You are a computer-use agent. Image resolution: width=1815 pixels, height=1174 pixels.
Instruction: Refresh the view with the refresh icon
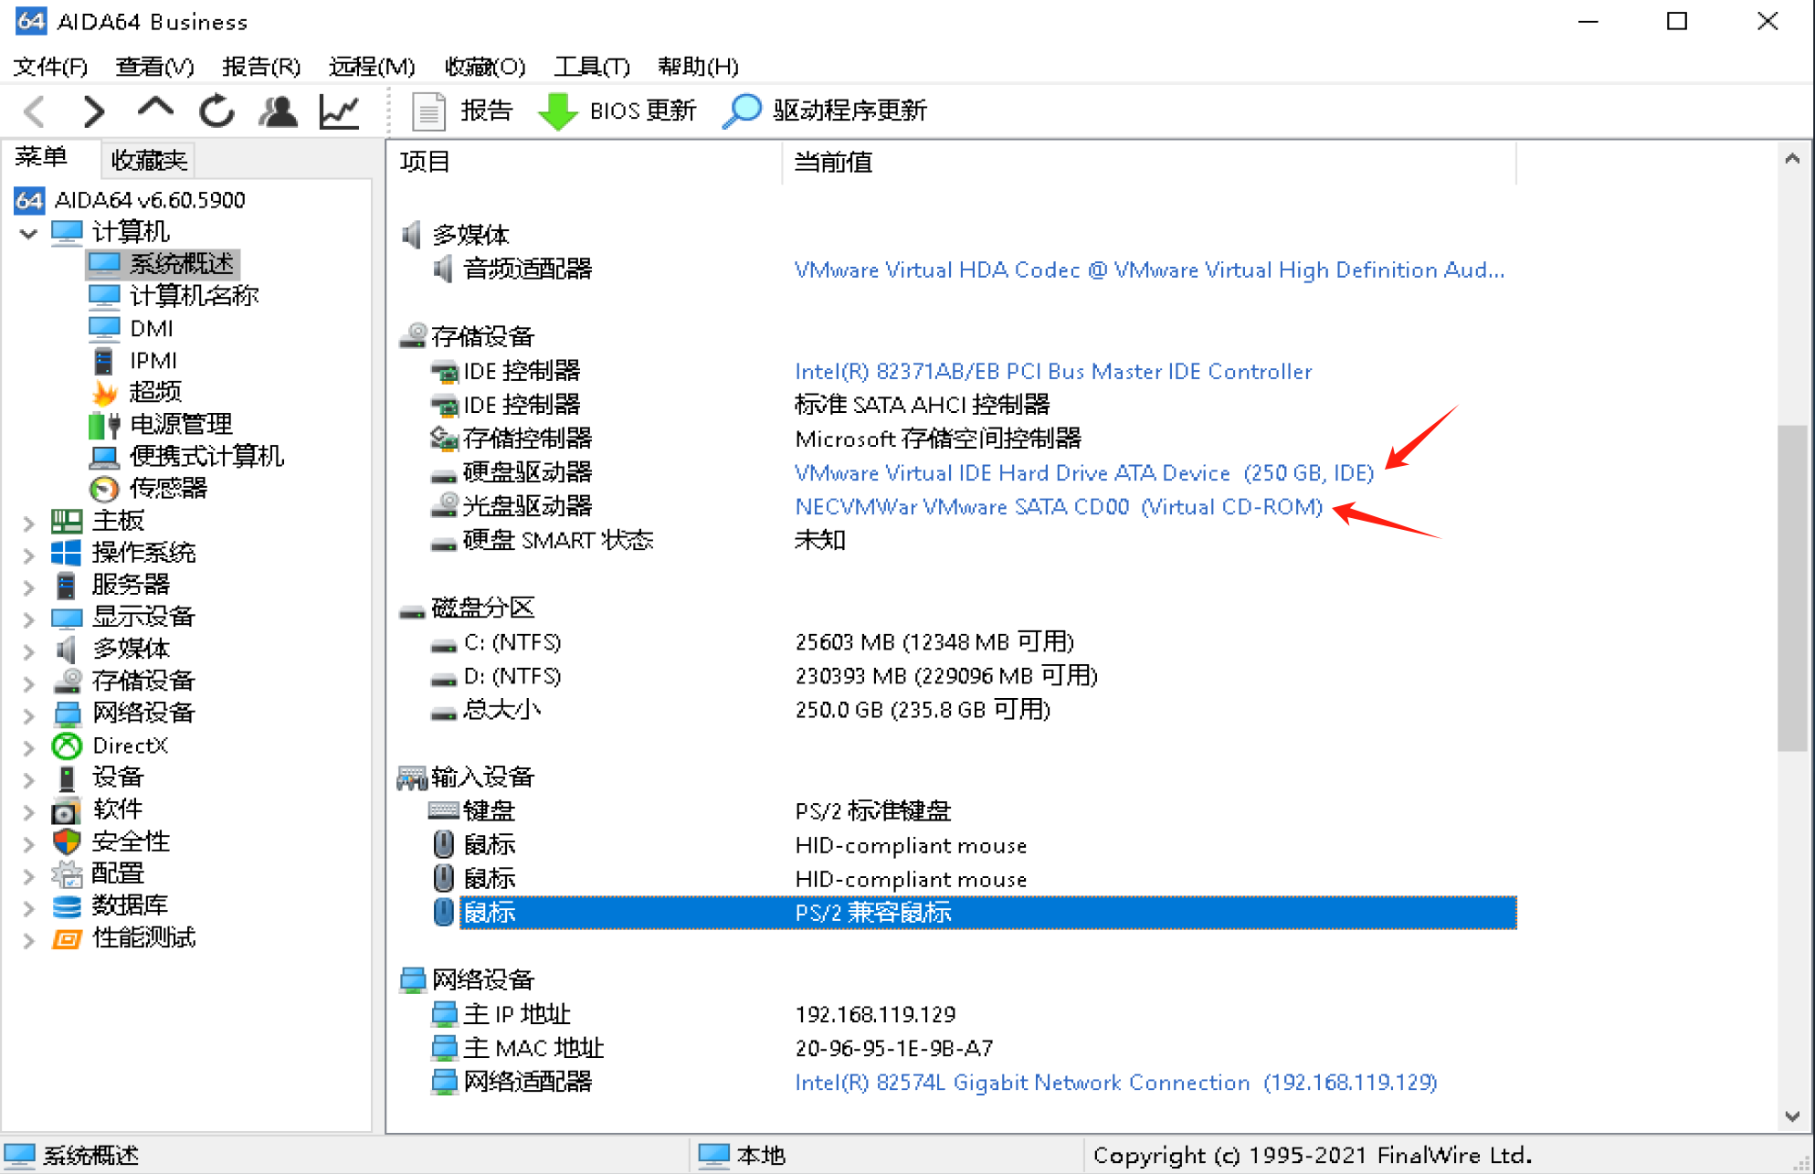pyautogui.click(x=216, y=111)
